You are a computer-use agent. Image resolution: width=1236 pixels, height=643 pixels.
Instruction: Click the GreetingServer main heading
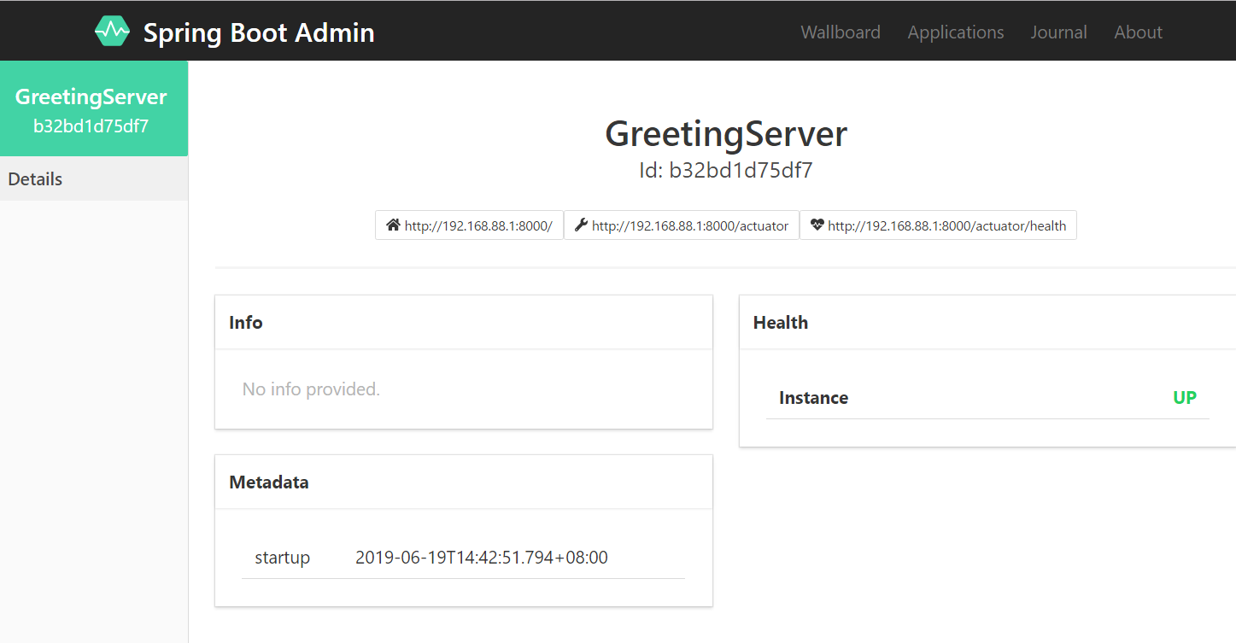[726, 134]
